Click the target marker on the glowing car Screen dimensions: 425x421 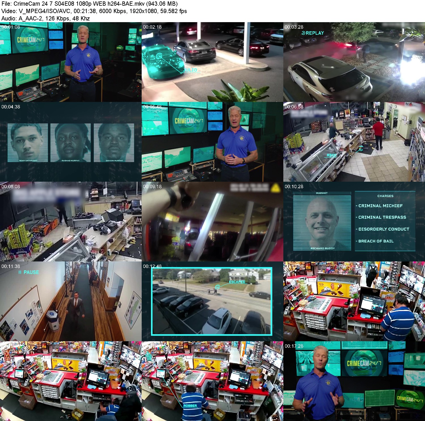point(160,56)
